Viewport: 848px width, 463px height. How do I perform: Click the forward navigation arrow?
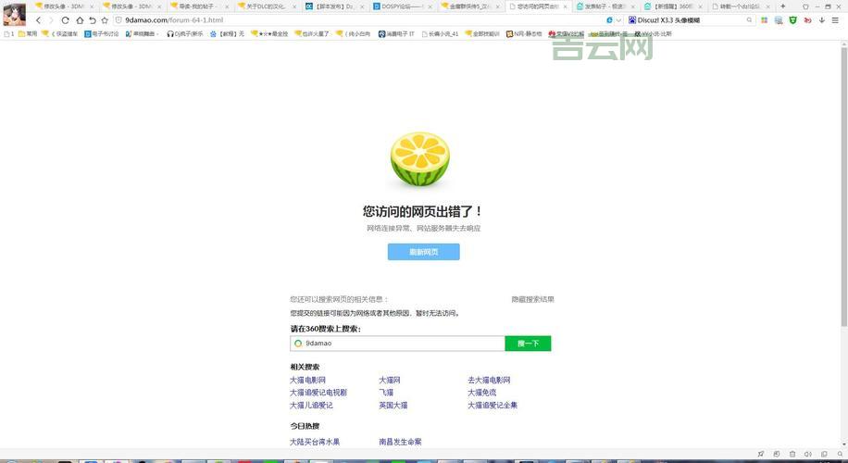(x=51, y=20)
